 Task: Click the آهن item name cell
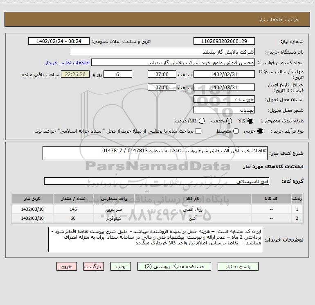(x=193, y=218)
